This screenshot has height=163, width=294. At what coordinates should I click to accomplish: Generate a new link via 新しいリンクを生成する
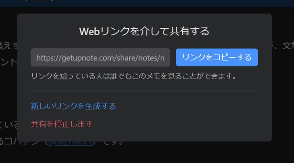(73, 106)
